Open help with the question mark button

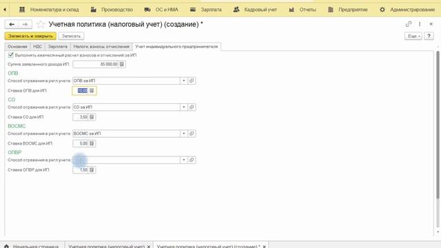coord(429,36)
